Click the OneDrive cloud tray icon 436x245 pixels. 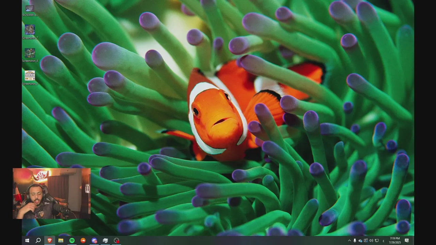click(360, 241)
